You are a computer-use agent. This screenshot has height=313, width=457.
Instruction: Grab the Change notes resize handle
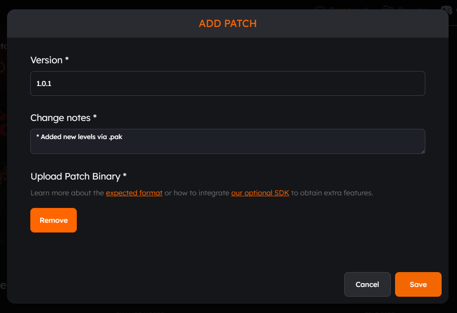423,152
